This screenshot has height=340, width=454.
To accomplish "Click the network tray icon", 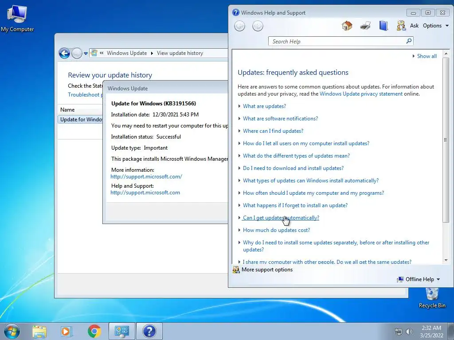I will tap(399, 332).
